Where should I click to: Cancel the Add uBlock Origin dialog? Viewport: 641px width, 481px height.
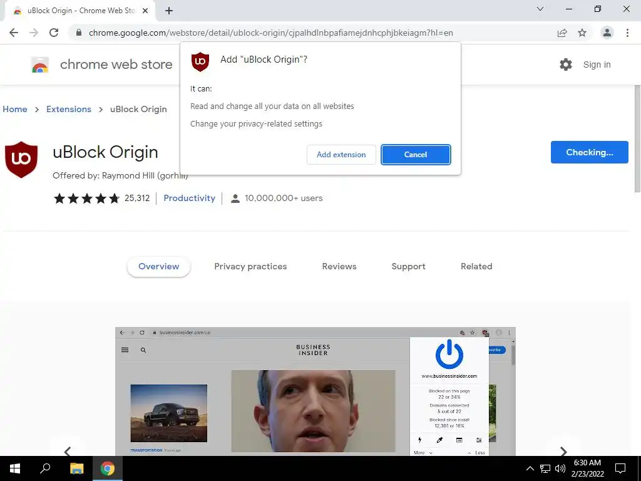point(416,155)
